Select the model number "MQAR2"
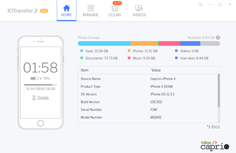This screenshot has height=153, width=236. [x=156, y=117]
